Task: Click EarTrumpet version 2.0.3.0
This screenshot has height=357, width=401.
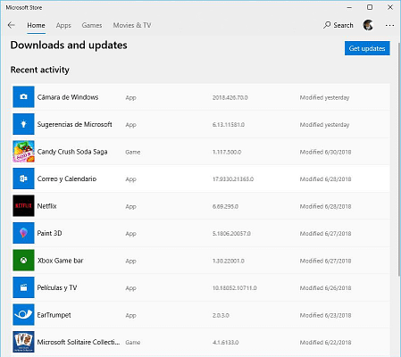Action: point(221,315)
